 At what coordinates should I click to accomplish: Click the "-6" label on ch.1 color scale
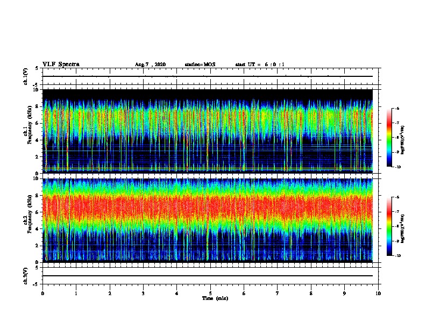(397, 108)
